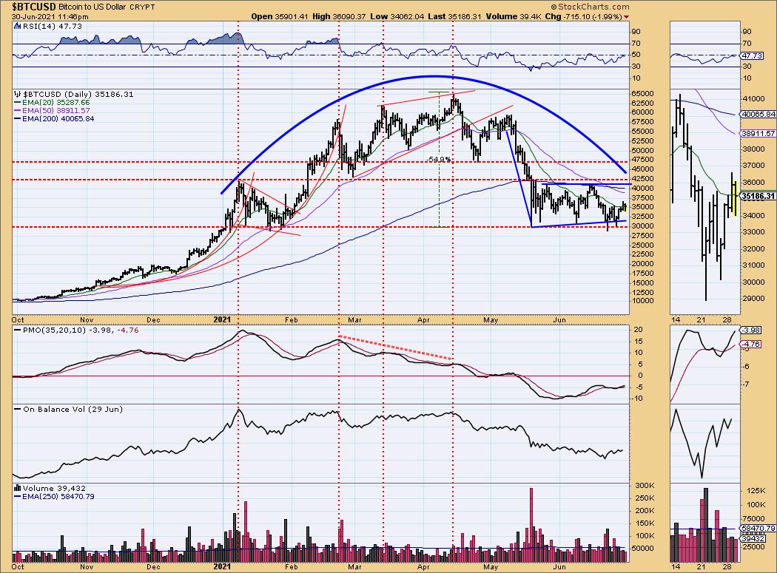
Task: Click the High 36090.37 value
Action: (338, 16)
